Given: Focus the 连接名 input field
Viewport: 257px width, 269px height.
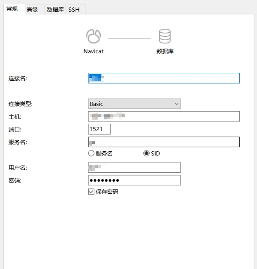Looking at the screenshot, I should [x=164, y=78].
